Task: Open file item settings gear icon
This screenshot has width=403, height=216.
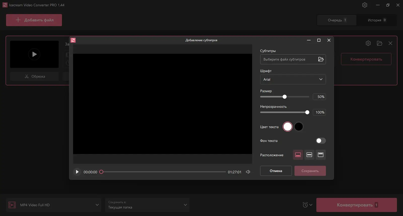Action: [x=368, y=43]
